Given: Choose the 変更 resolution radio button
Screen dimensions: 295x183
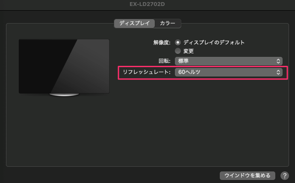Looking at the screenshot, I should pos(178,51).
